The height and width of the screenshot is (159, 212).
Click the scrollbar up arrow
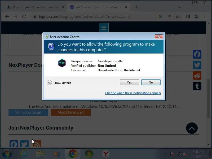point(208,24)
